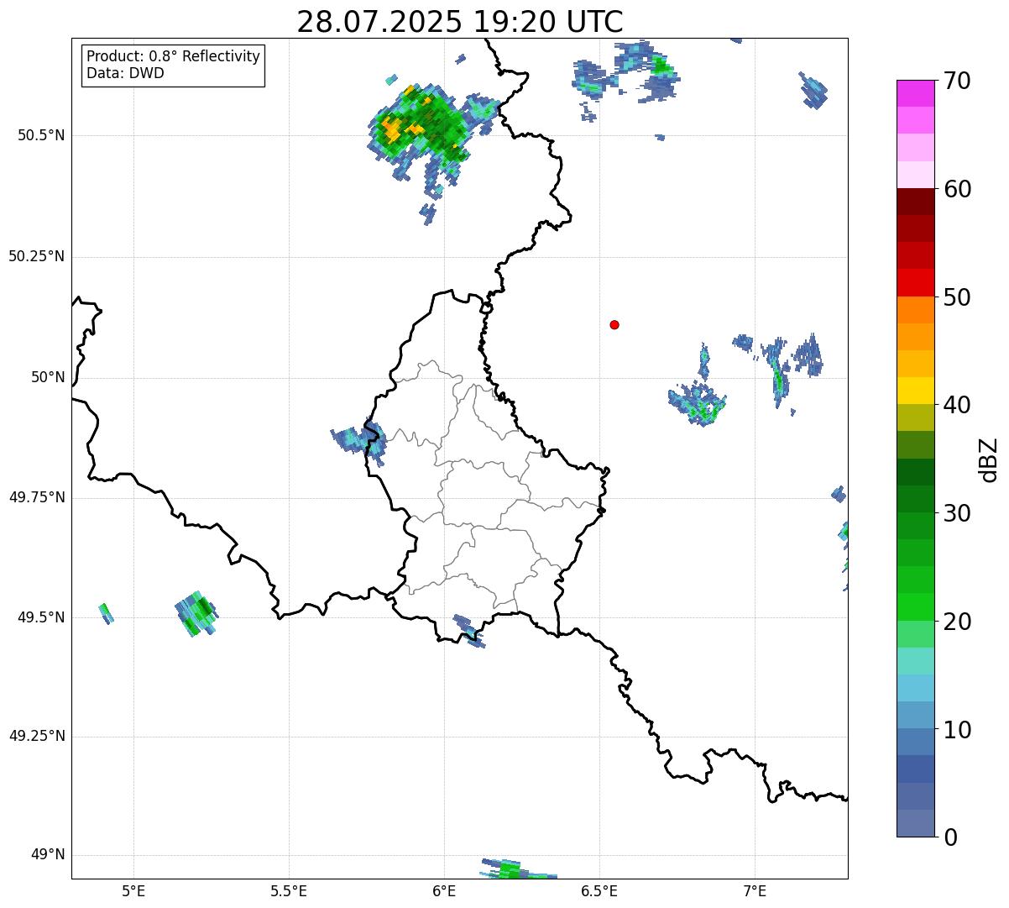The image size is (1009, 908).
Task: Click the echo cell near 5.2°E 49.5°N
Action: pos(196,614)
